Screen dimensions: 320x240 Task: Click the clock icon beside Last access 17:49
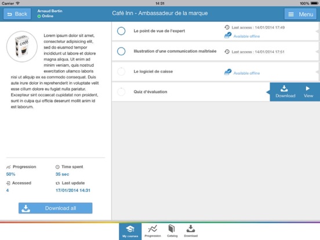click(227, 27)
